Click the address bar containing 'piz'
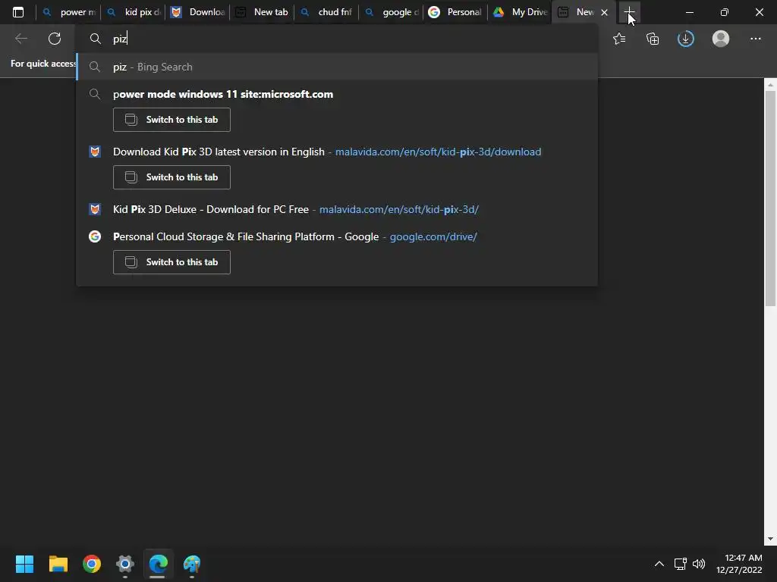 (337, 39)
